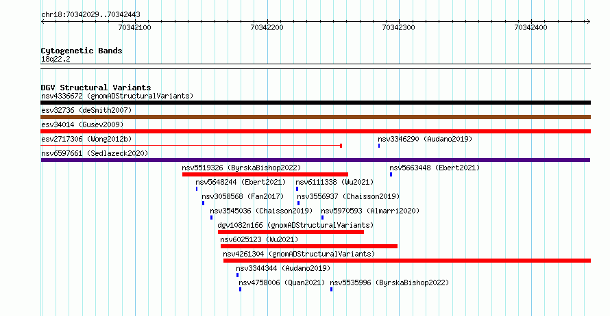
Task: Click the nsv5970593 Almarri2020 blue marker
Action: (x=322, y=218)
